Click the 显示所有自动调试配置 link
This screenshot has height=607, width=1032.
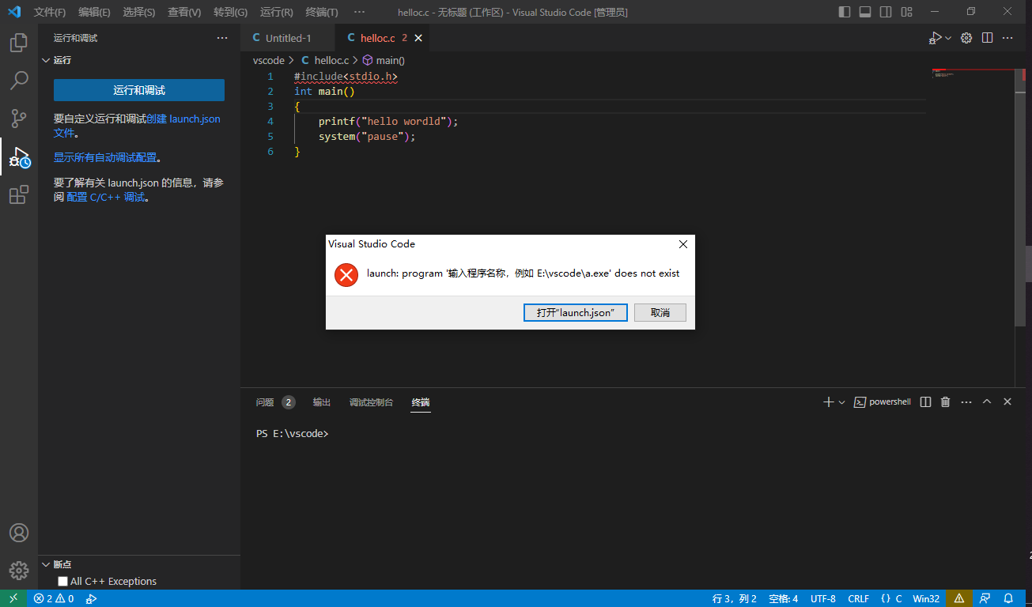point(105,157)
